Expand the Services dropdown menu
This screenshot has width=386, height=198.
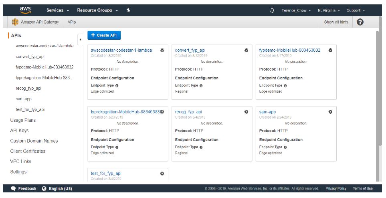(x=58, y=10)
